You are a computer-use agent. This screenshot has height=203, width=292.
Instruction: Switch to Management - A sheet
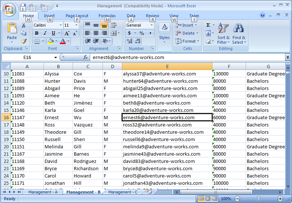click(43, 192)
